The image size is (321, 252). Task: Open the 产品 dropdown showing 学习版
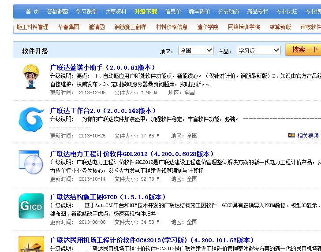[x=258, y=51]
